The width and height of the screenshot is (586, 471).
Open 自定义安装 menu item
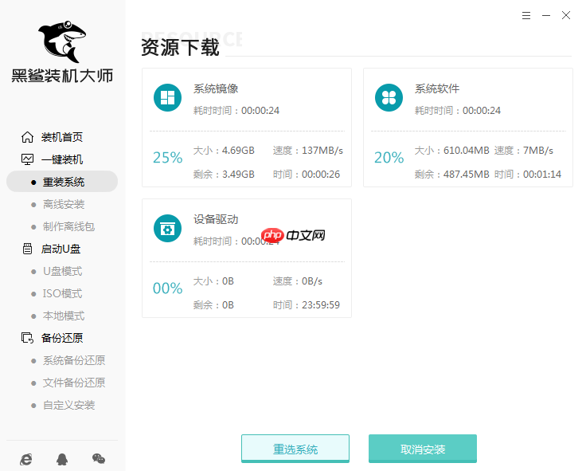tap(68, 405)
